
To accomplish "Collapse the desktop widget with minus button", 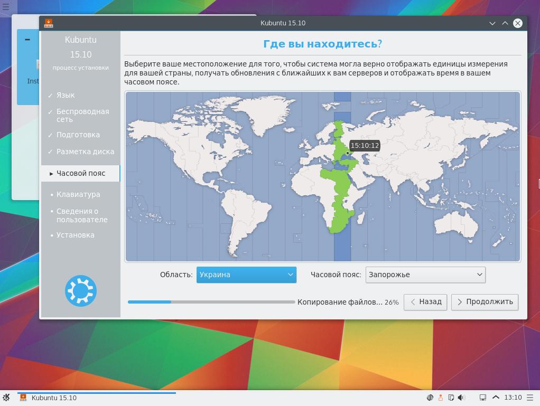I will click(27, 40).
